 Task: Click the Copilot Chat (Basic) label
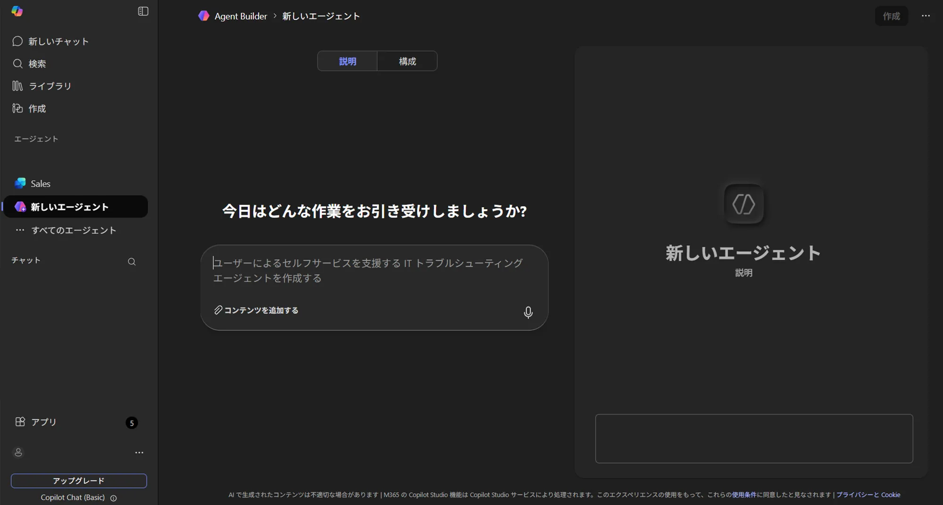(x=73, y=497)
